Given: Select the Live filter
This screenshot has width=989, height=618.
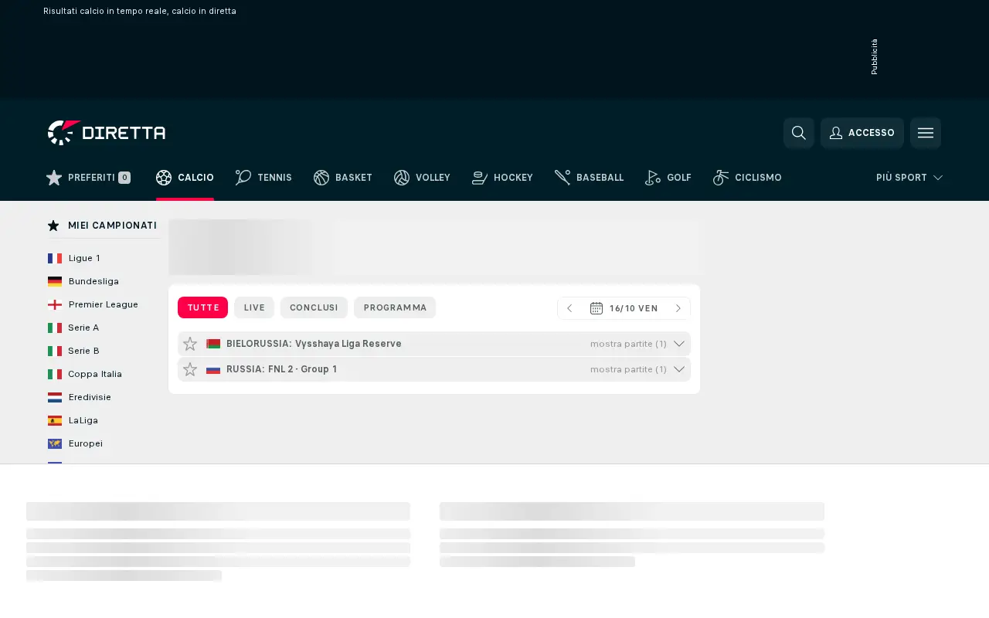Looking at the screenshot, I should pos(254,307).
